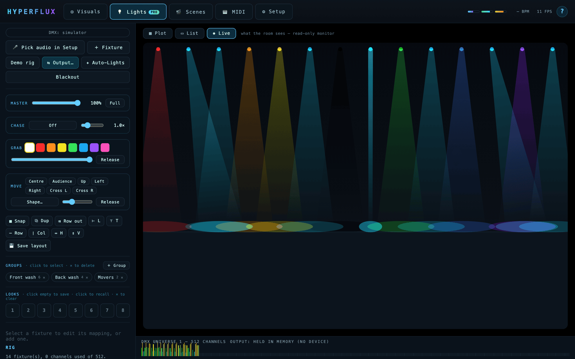Move lights to Centre

point(36,181)
